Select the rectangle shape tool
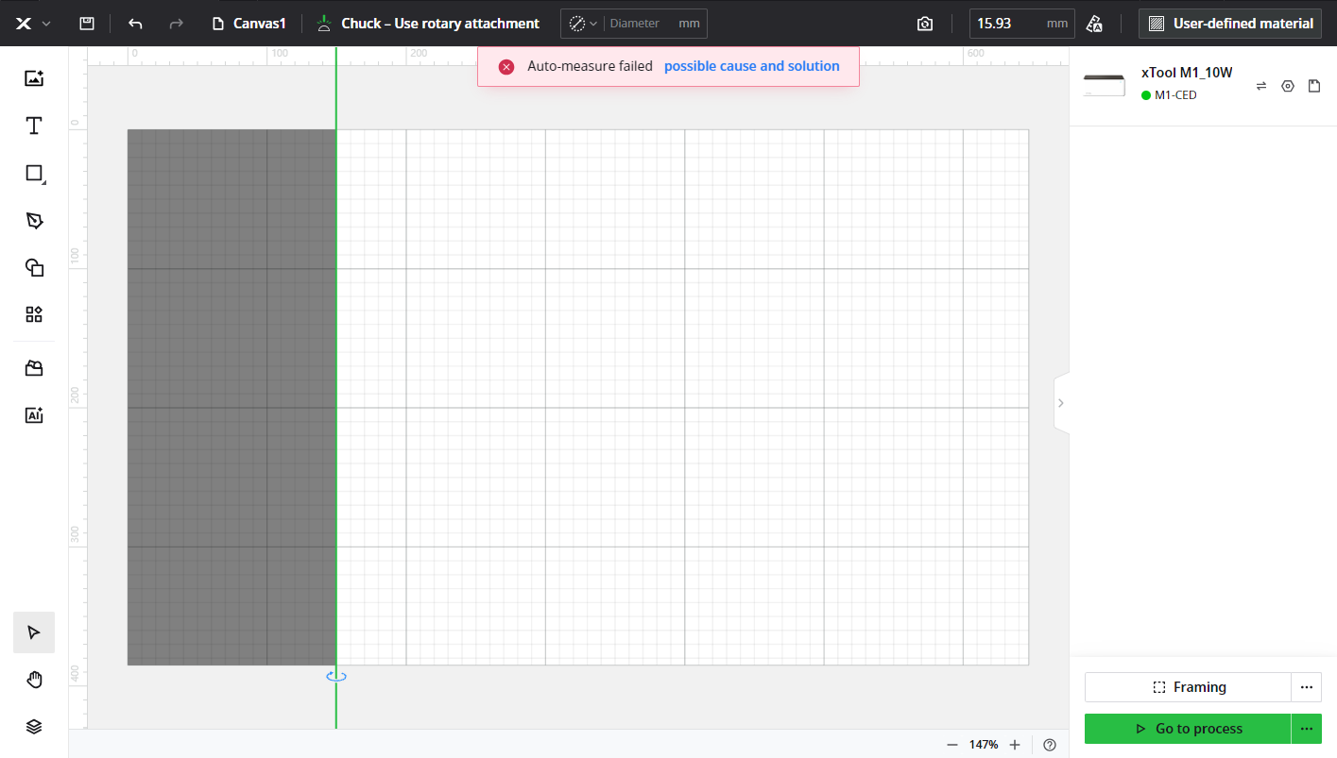Viewport: 1337px width, 758px height. [34, 173]
